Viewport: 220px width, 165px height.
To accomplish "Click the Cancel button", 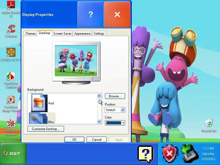I will [x=97, y=140].
